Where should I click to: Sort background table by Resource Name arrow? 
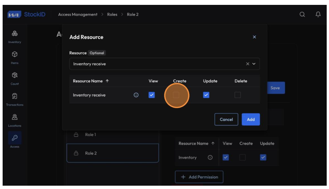pos(213,144)
